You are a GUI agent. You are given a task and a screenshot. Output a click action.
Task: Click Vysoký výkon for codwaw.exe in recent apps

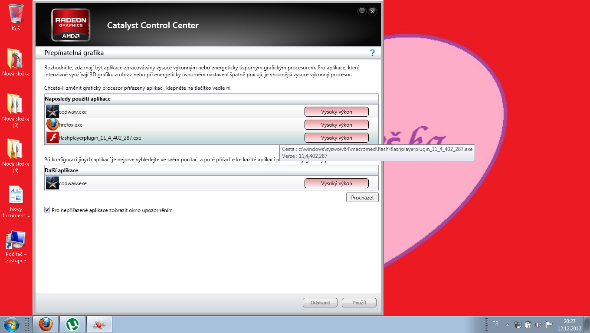[337, 111]
